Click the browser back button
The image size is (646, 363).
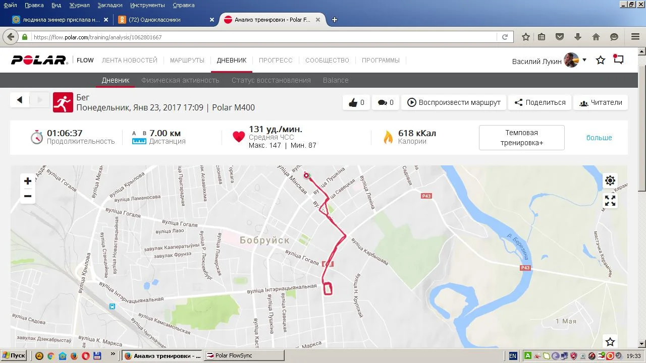point(11,37)
